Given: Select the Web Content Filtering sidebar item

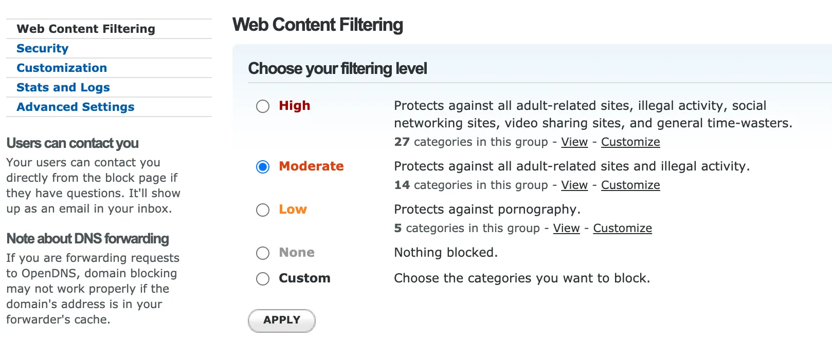Looking at the screenshot, I should [86, 29].
